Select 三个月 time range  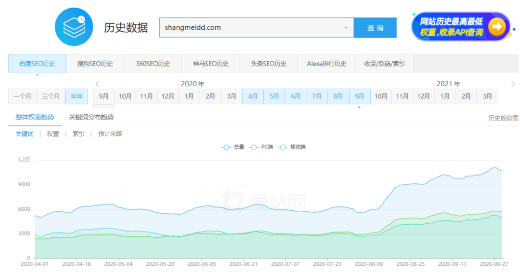coord(51,96)
